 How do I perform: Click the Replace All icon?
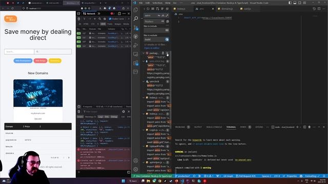click(168, 21)
